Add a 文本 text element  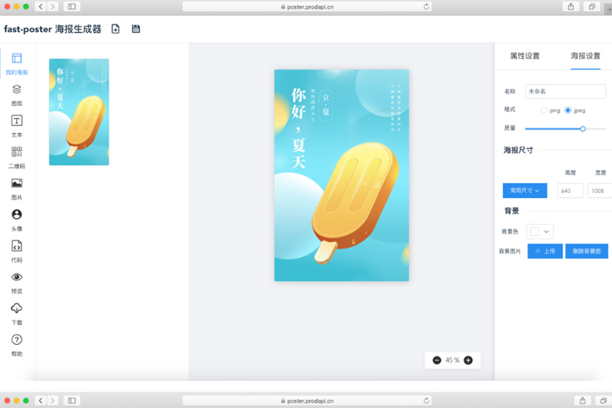tap(16, 121)
